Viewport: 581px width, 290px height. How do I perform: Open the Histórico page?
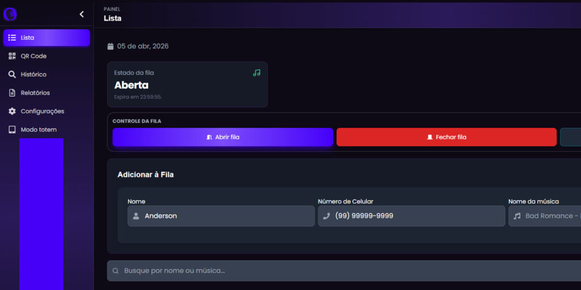pyautogui.click(x=33, y=74)
